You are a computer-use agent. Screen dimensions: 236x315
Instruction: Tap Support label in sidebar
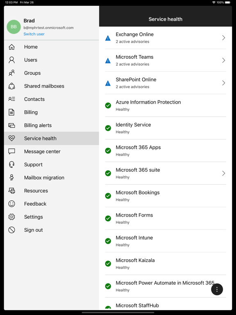tap(33, 165)
